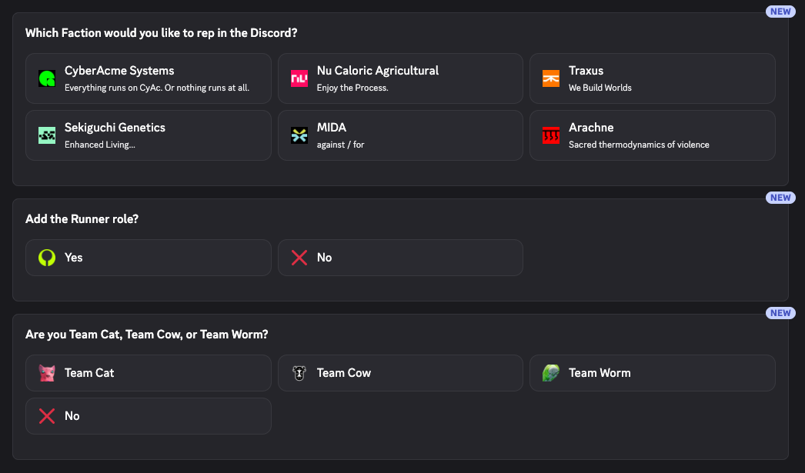
Task: Click the pink Team Cat icon
Action: pyautogui.click(x=46, y=372)
